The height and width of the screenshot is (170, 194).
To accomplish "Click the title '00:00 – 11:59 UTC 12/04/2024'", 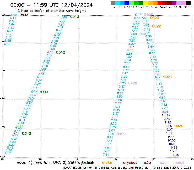I will click(x=51, y=5).
